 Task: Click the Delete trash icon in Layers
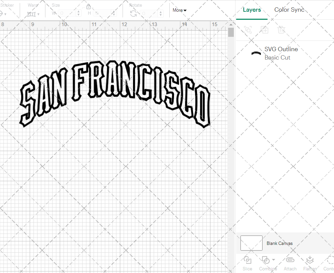pyautogui.click(x=281, y=30)
